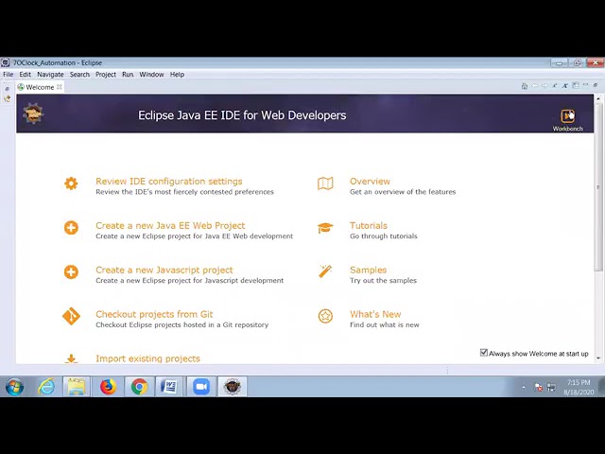The image size is (605, 454).
Task: Click 'Get an overview of the features' text
Action: 403,192
